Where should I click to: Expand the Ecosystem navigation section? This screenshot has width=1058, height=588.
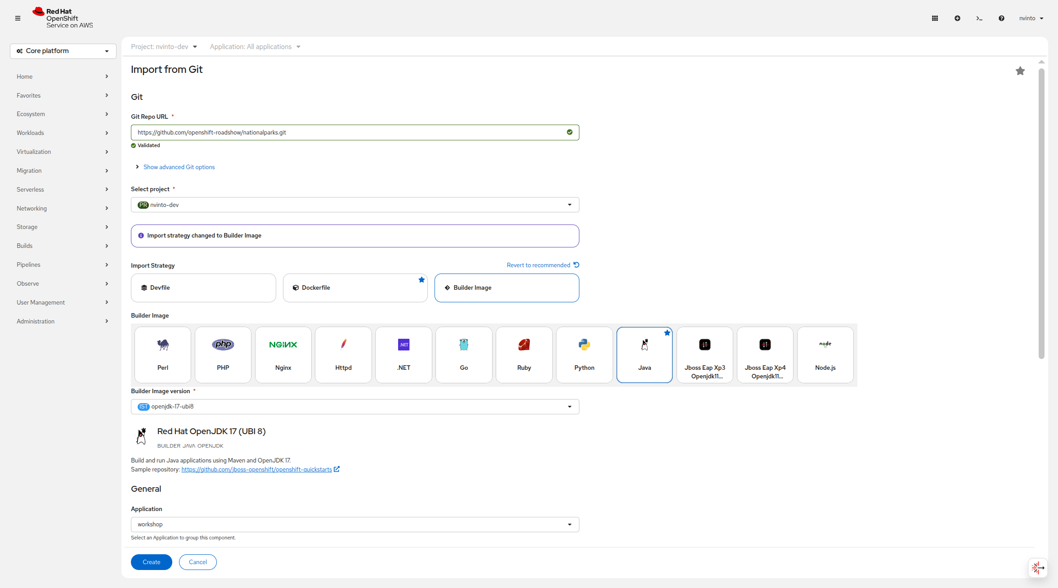tap(63, 114)
